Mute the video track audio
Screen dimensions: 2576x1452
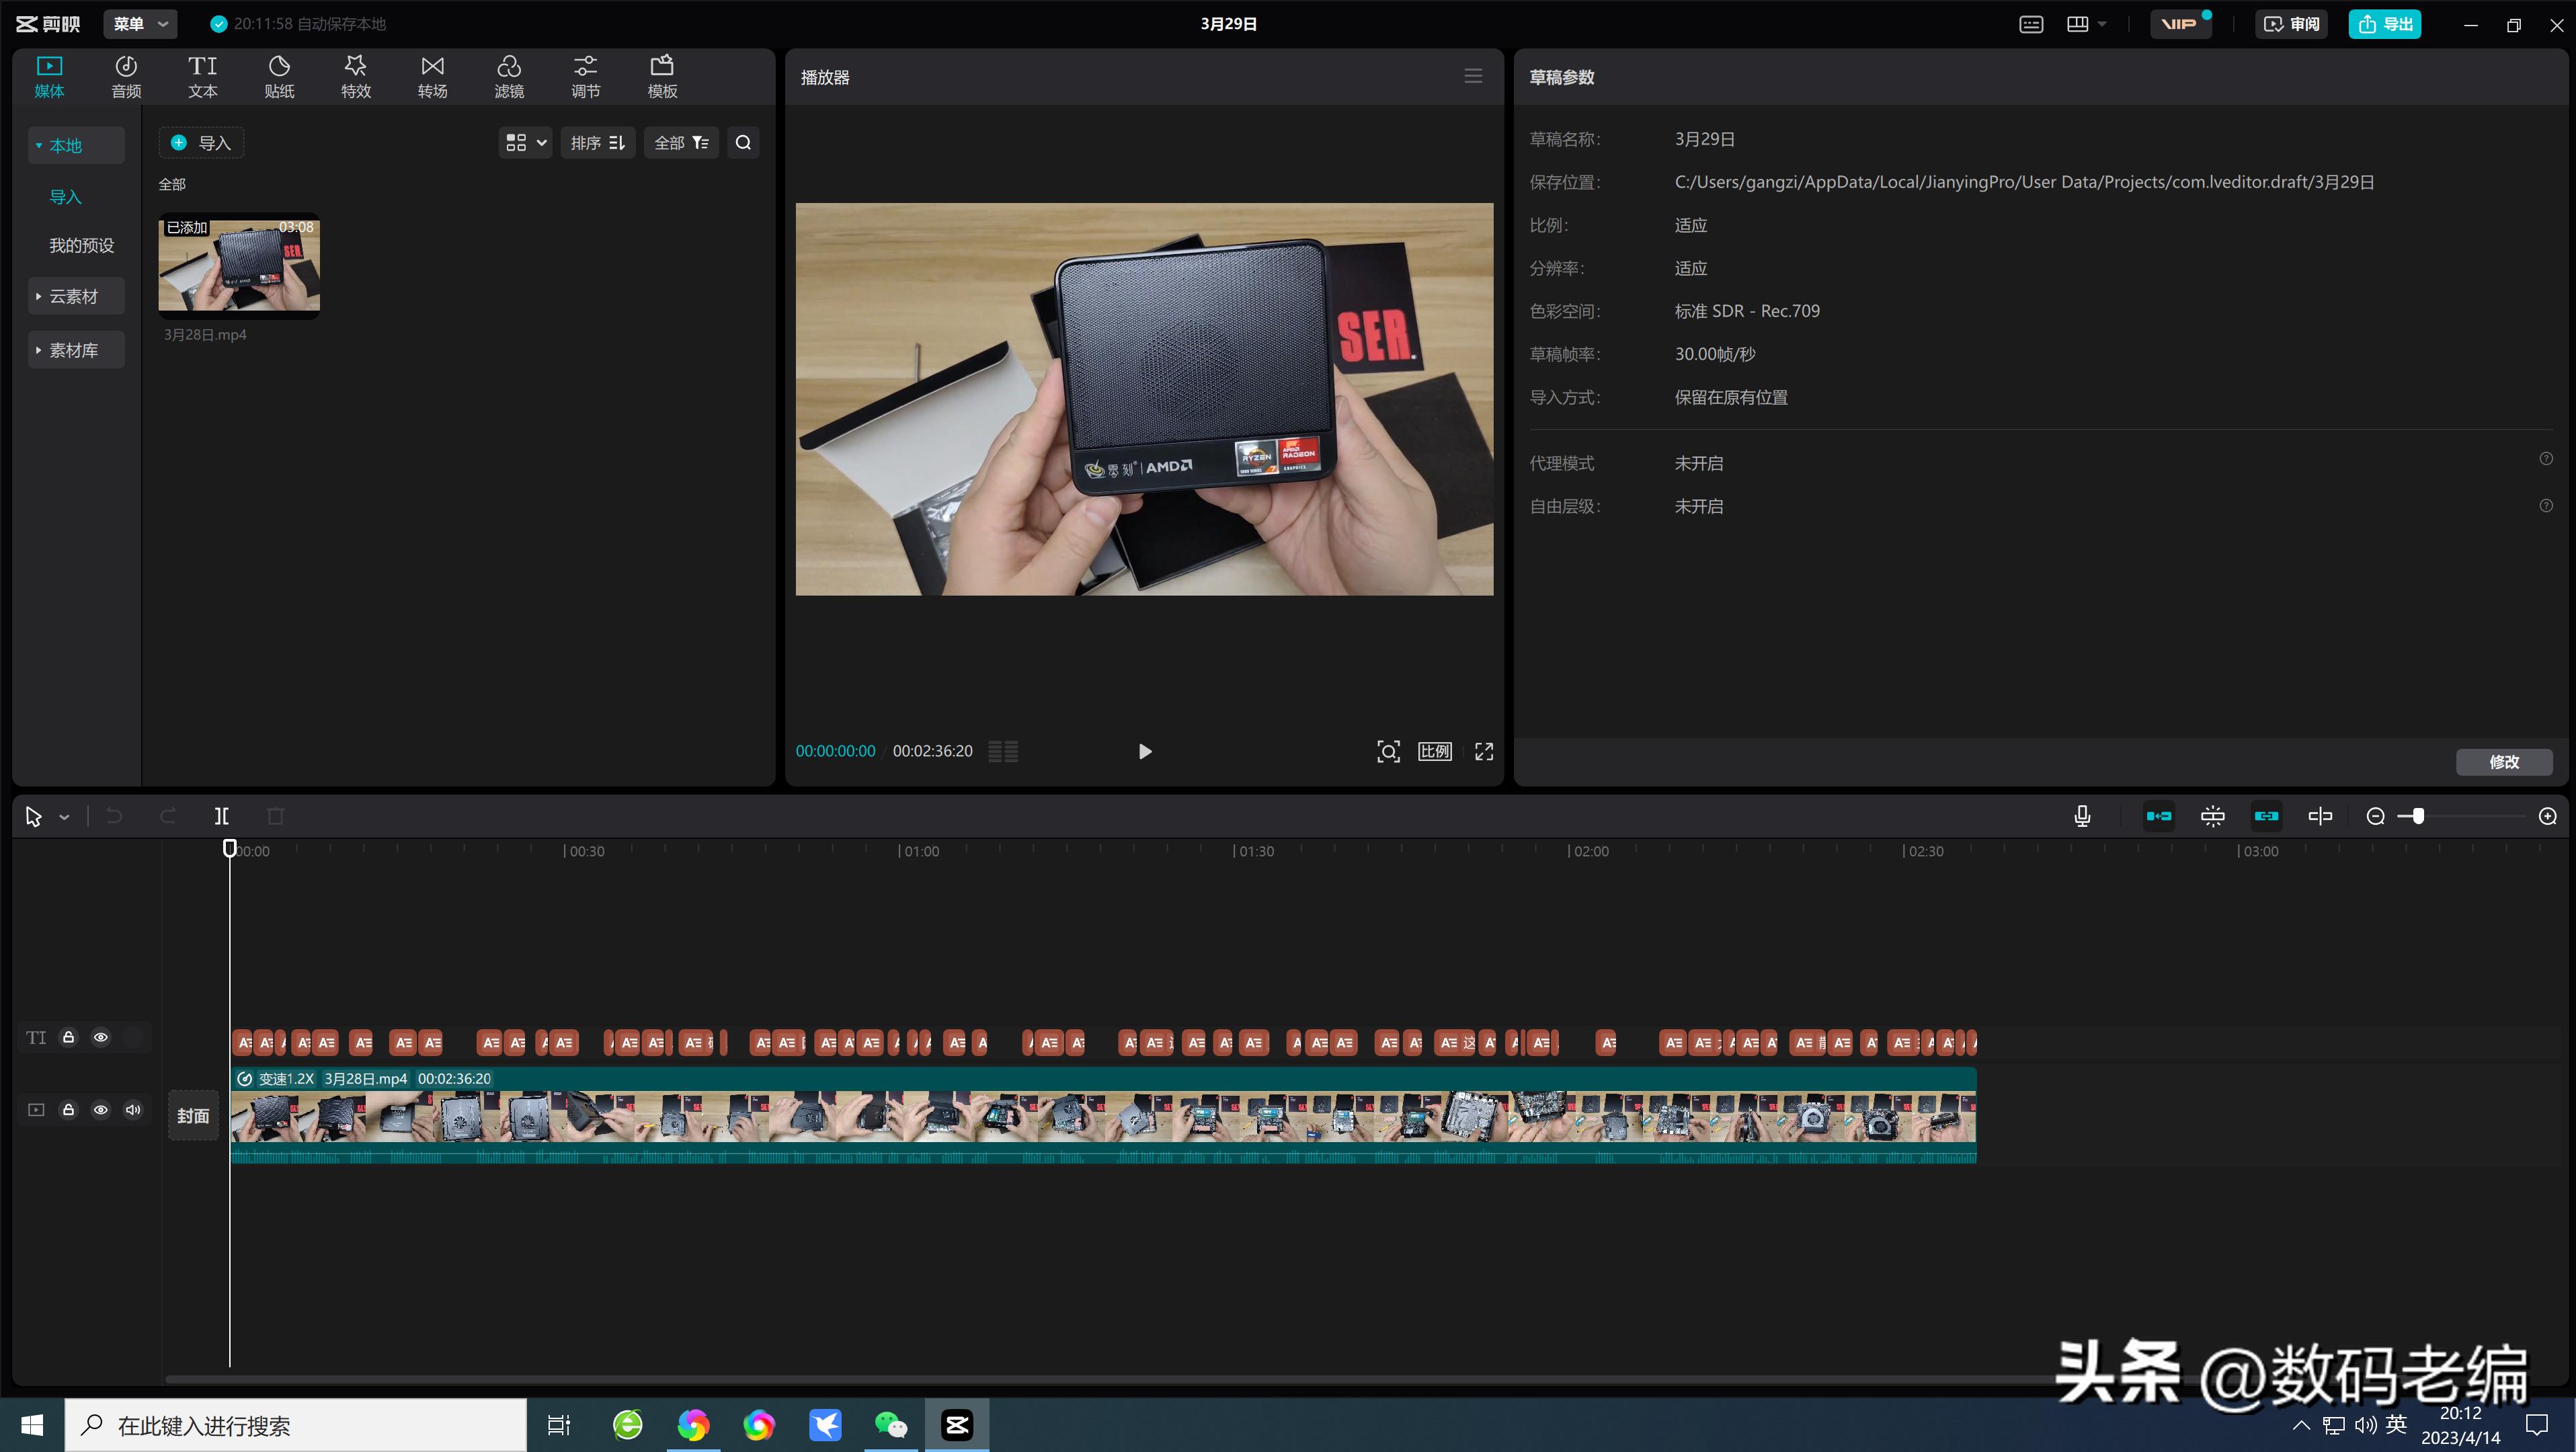pos(133,1109)
